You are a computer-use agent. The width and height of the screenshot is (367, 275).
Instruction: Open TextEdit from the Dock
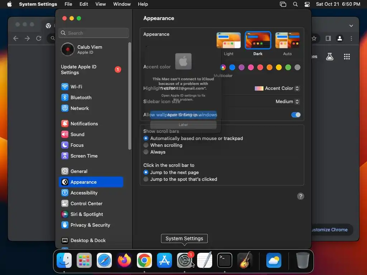tap(205, 260)
